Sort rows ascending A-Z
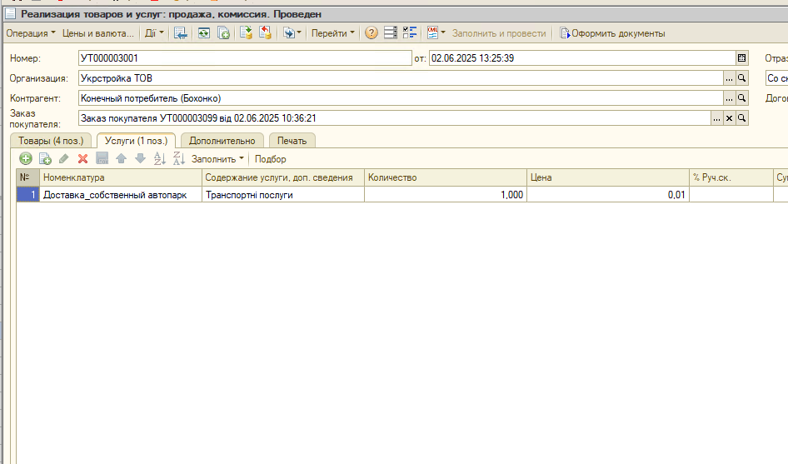This screenshot has width=788, height=464. [159, 159]
